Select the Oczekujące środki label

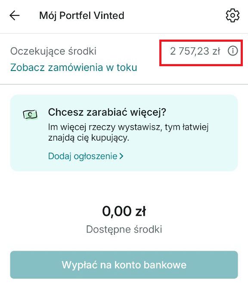click(x=53, y=51)
